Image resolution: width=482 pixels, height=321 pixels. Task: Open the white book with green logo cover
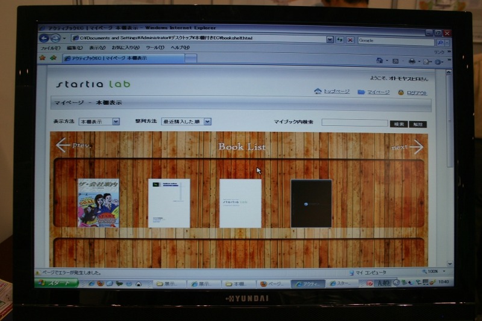169,204
